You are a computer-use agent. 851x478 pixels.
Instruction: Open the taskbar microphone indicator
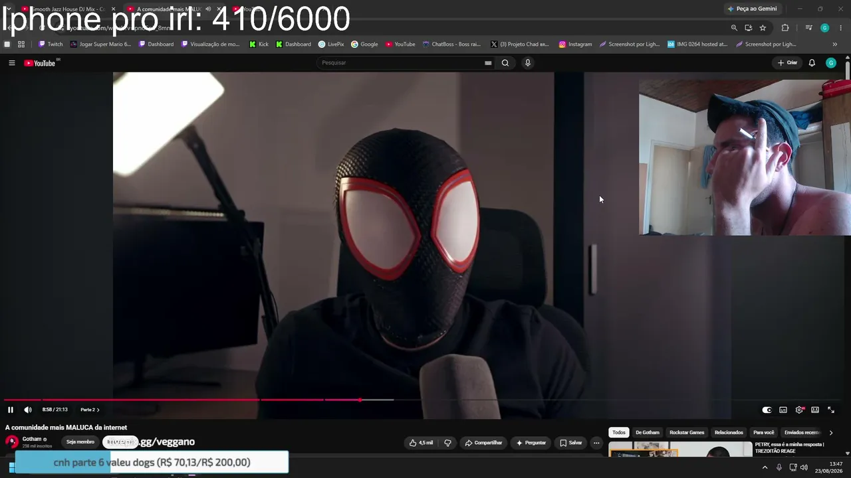click(x=779, y=467)
